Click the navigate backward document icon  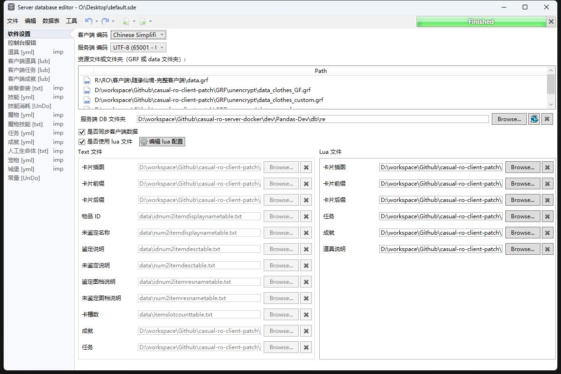point(125,21)
